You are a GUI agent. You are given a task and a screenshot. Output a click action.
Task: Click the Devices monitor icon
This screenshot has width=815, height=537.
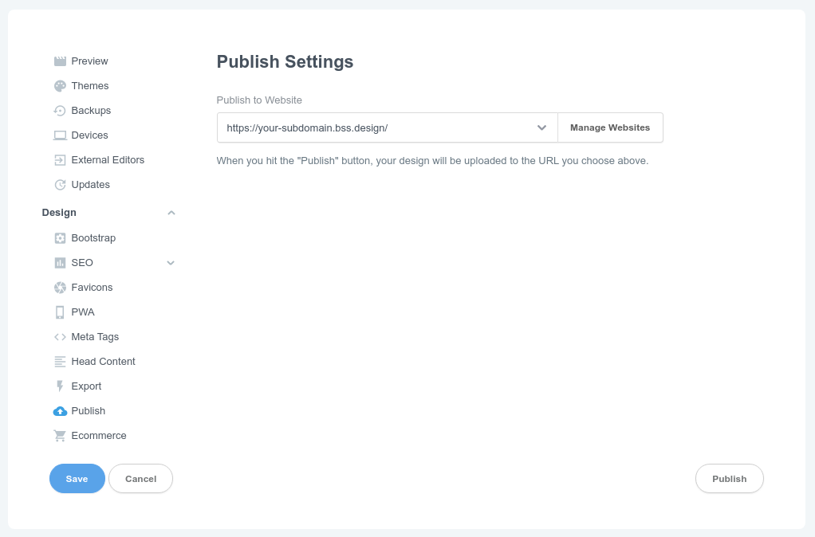coord(60,135)
